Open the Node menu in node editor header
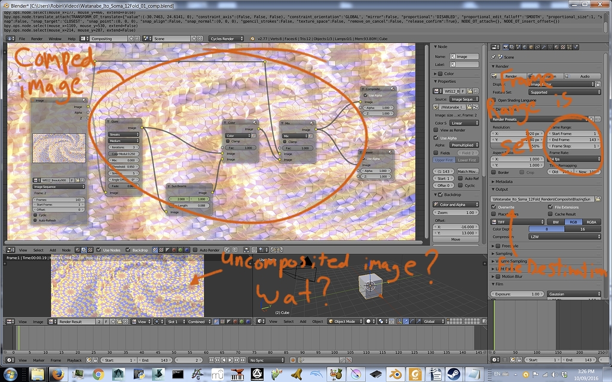612x382 pixels. pos(66,250)
